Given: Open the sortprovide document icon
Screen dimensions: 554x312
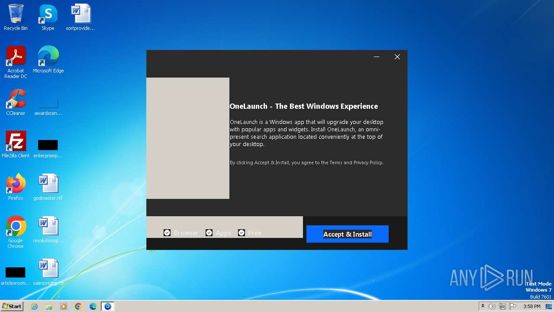Looking at the screenshot, I should 81,17.
